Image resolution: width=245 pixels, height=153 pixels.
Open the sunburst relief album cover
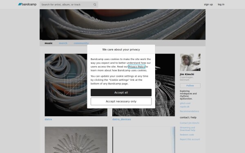76,140
